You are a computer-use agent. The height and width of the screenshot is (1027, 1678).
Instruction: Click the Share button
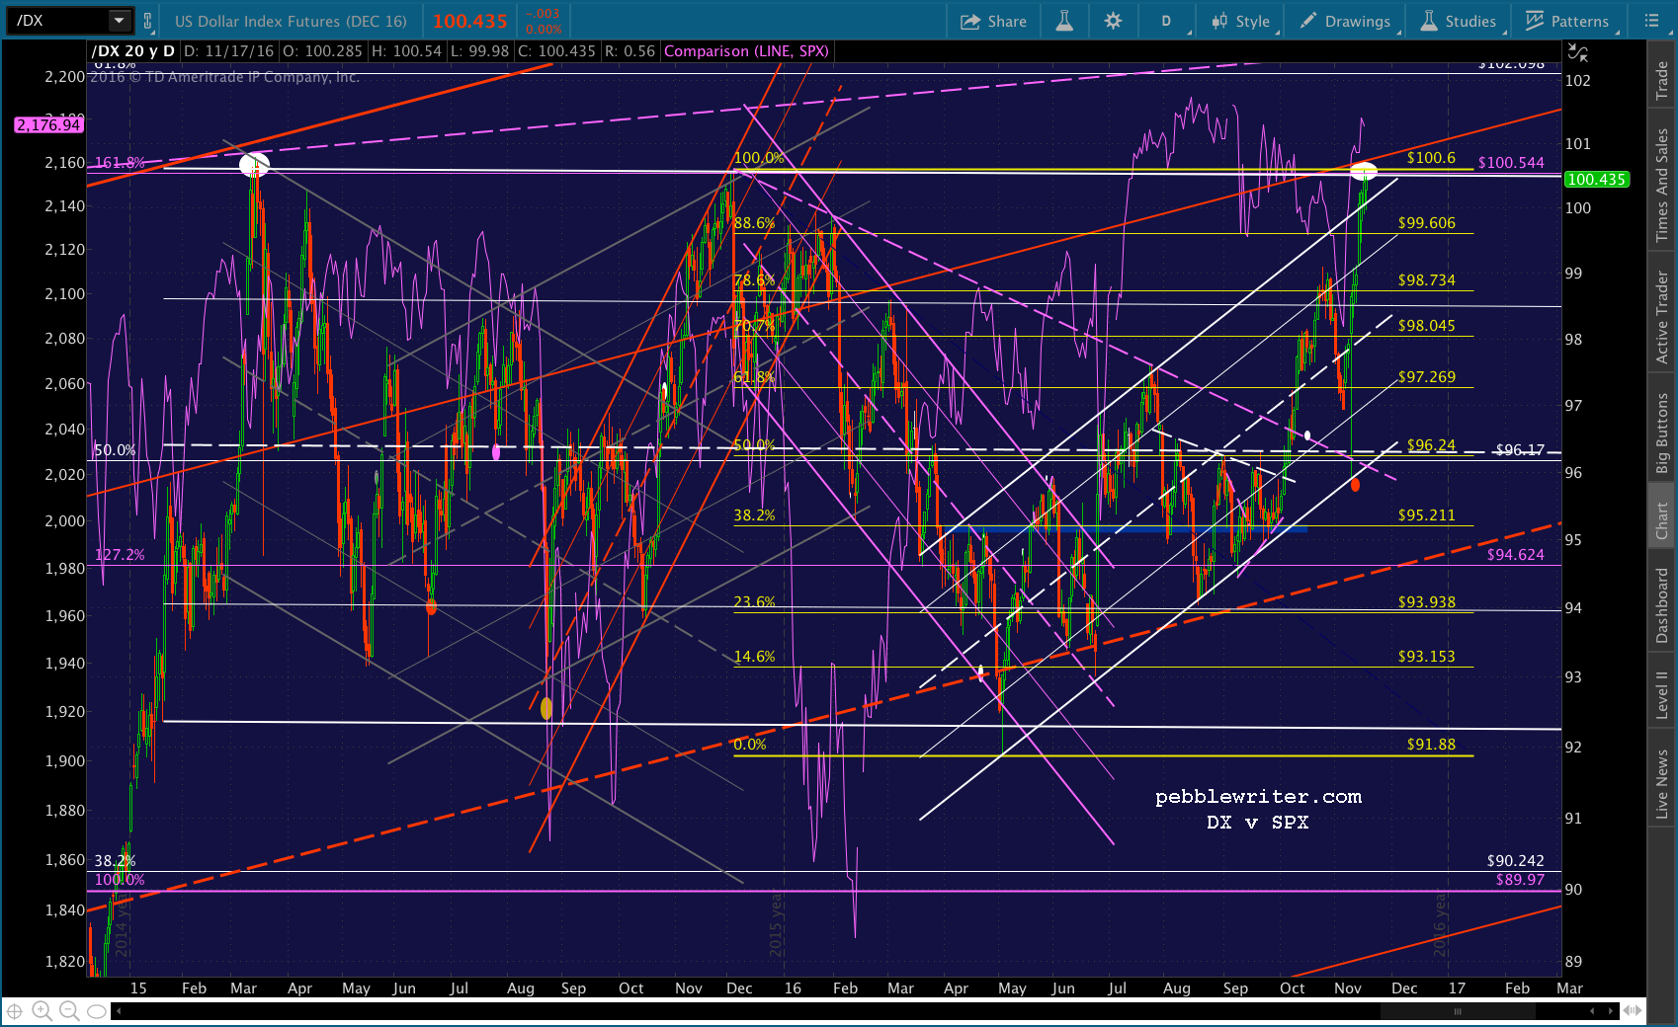pyautogui.click(x=993, y=21)
